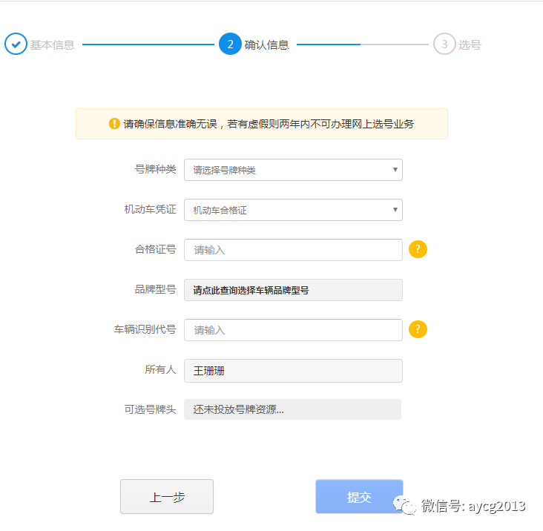This screenshot has width=543, height=531.
Task: Click the 车辆识别代号 label
Action: [x=145, y=329]
